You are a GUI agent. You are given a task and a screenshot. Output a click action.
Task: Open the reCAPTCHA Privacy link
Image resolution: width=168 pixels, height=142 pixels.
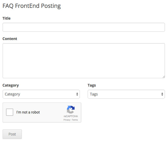67,120
